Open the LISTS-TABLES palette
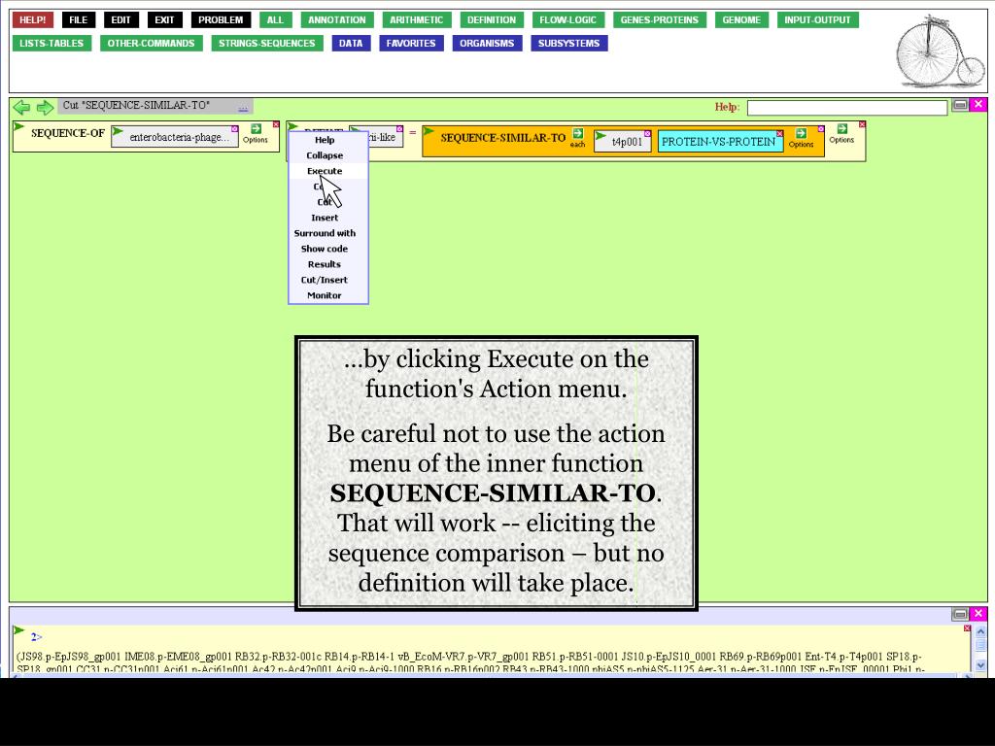995x746 pixels. point(51,43)
